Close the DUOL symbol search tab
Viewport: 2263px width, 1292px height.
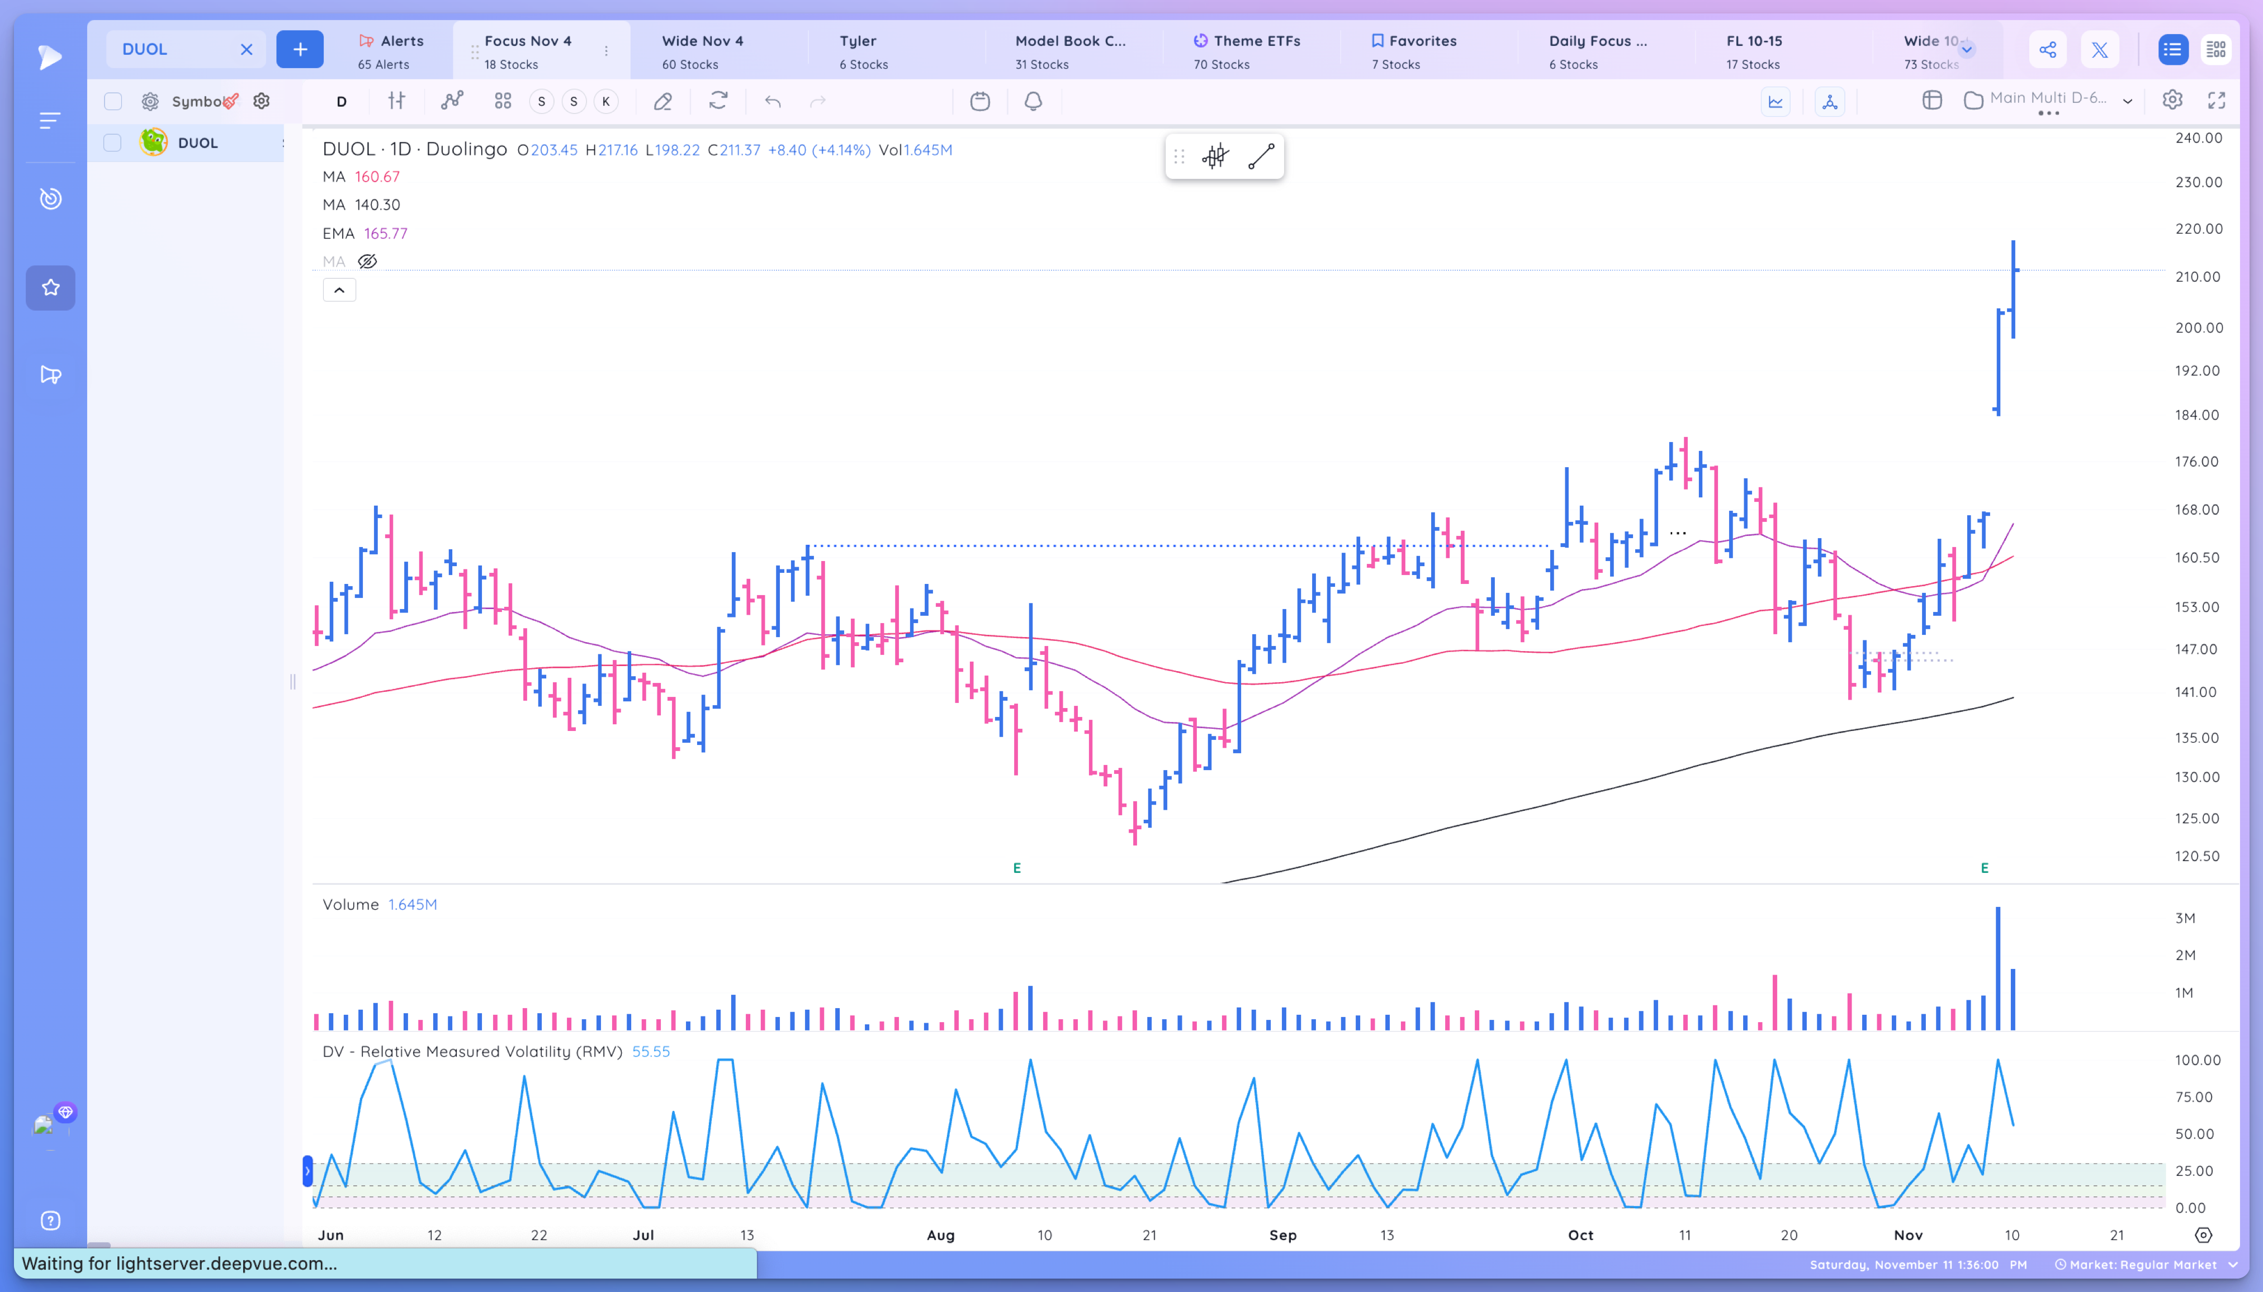point(246,49)
